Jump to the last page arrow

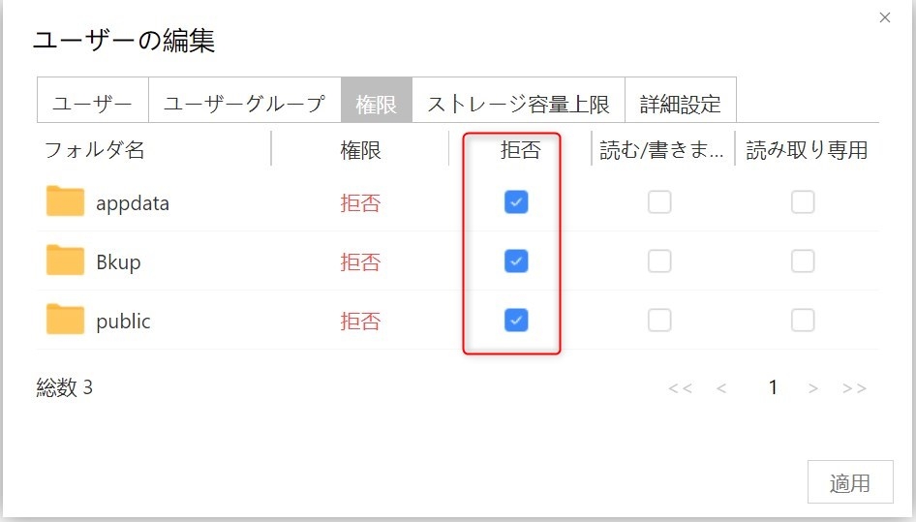[x=854, y=388]
